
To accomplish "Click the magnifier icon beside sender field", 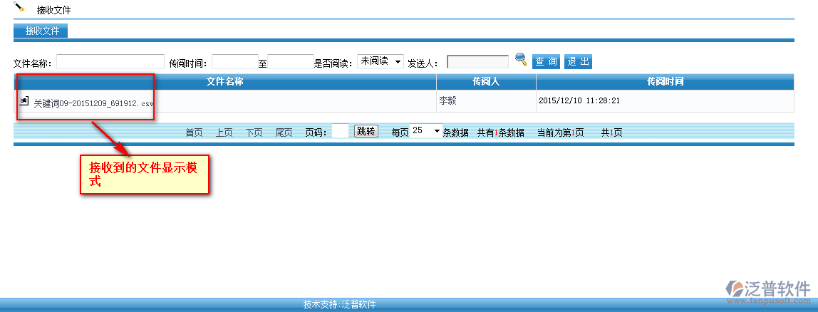I will coord(521,59).
